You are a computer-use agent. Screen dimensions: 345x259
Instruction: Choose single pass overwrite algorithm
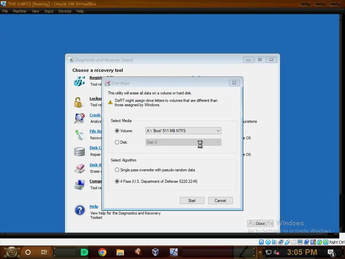(x=117, y=170)
